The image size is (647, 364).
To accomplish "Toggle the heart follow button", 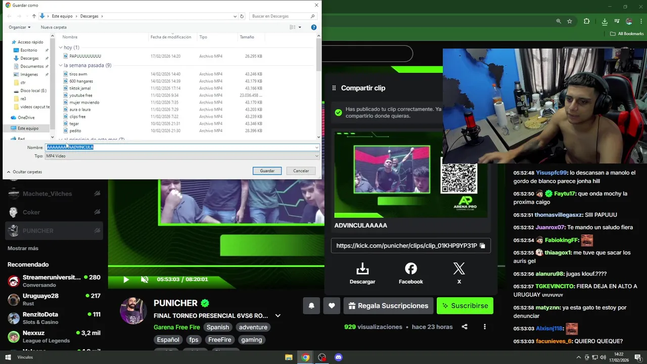I will click(x=332, y=306).
